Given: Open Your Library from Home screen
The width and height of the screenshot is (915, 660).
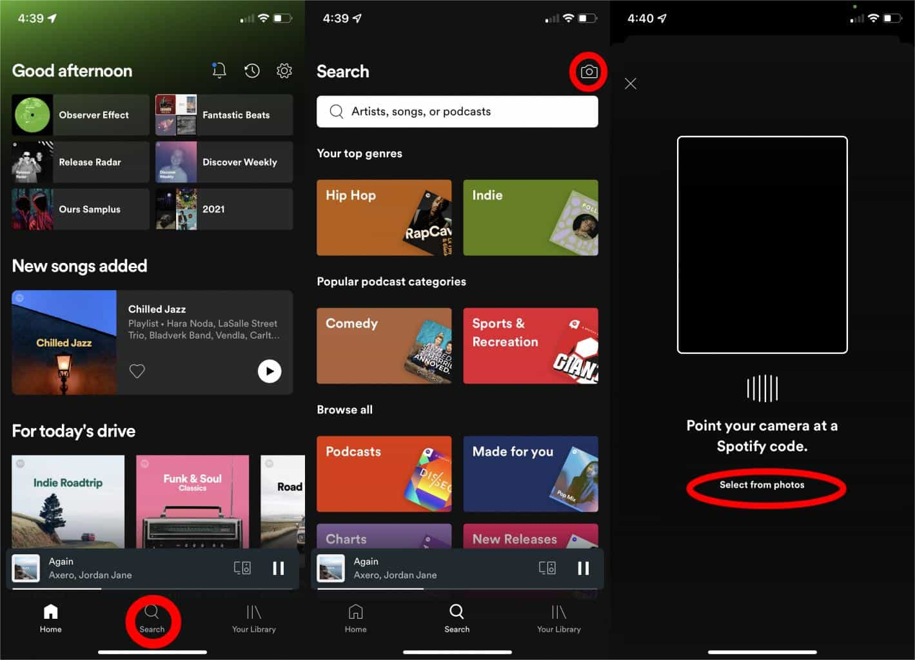Looking at the screenshot, I should pyautogui.click(x=254, y=619).
